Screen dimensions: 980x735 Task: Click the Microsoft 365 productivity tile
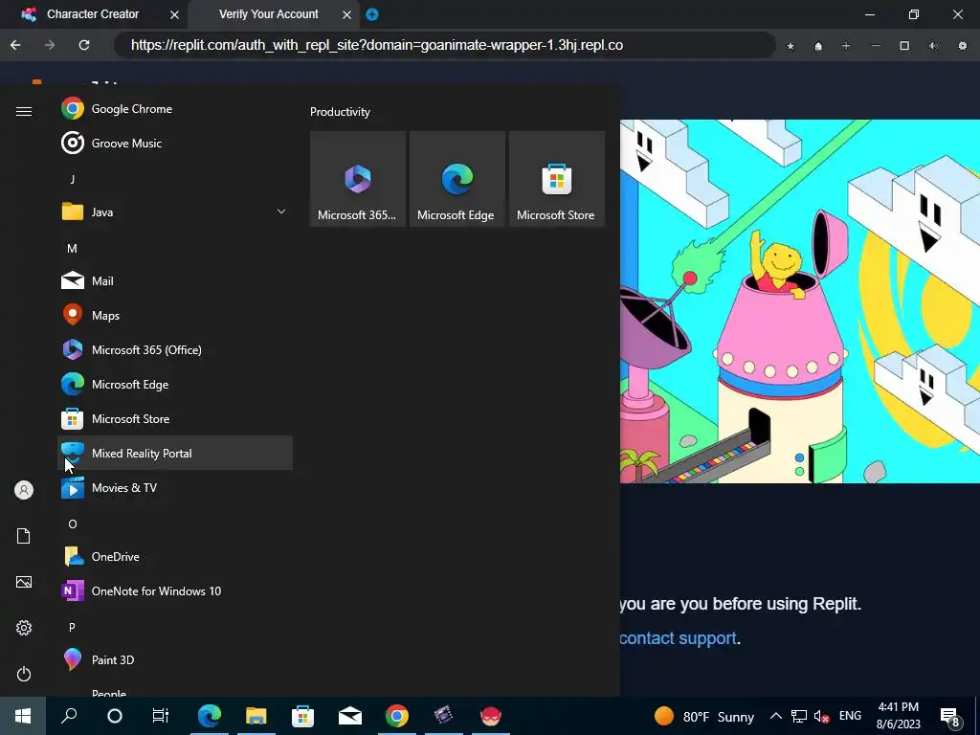[x=358, y=179]
